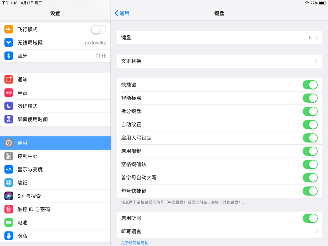
Task: Select 蓝牙 in the settings sidebar
Action: (55, 56)
